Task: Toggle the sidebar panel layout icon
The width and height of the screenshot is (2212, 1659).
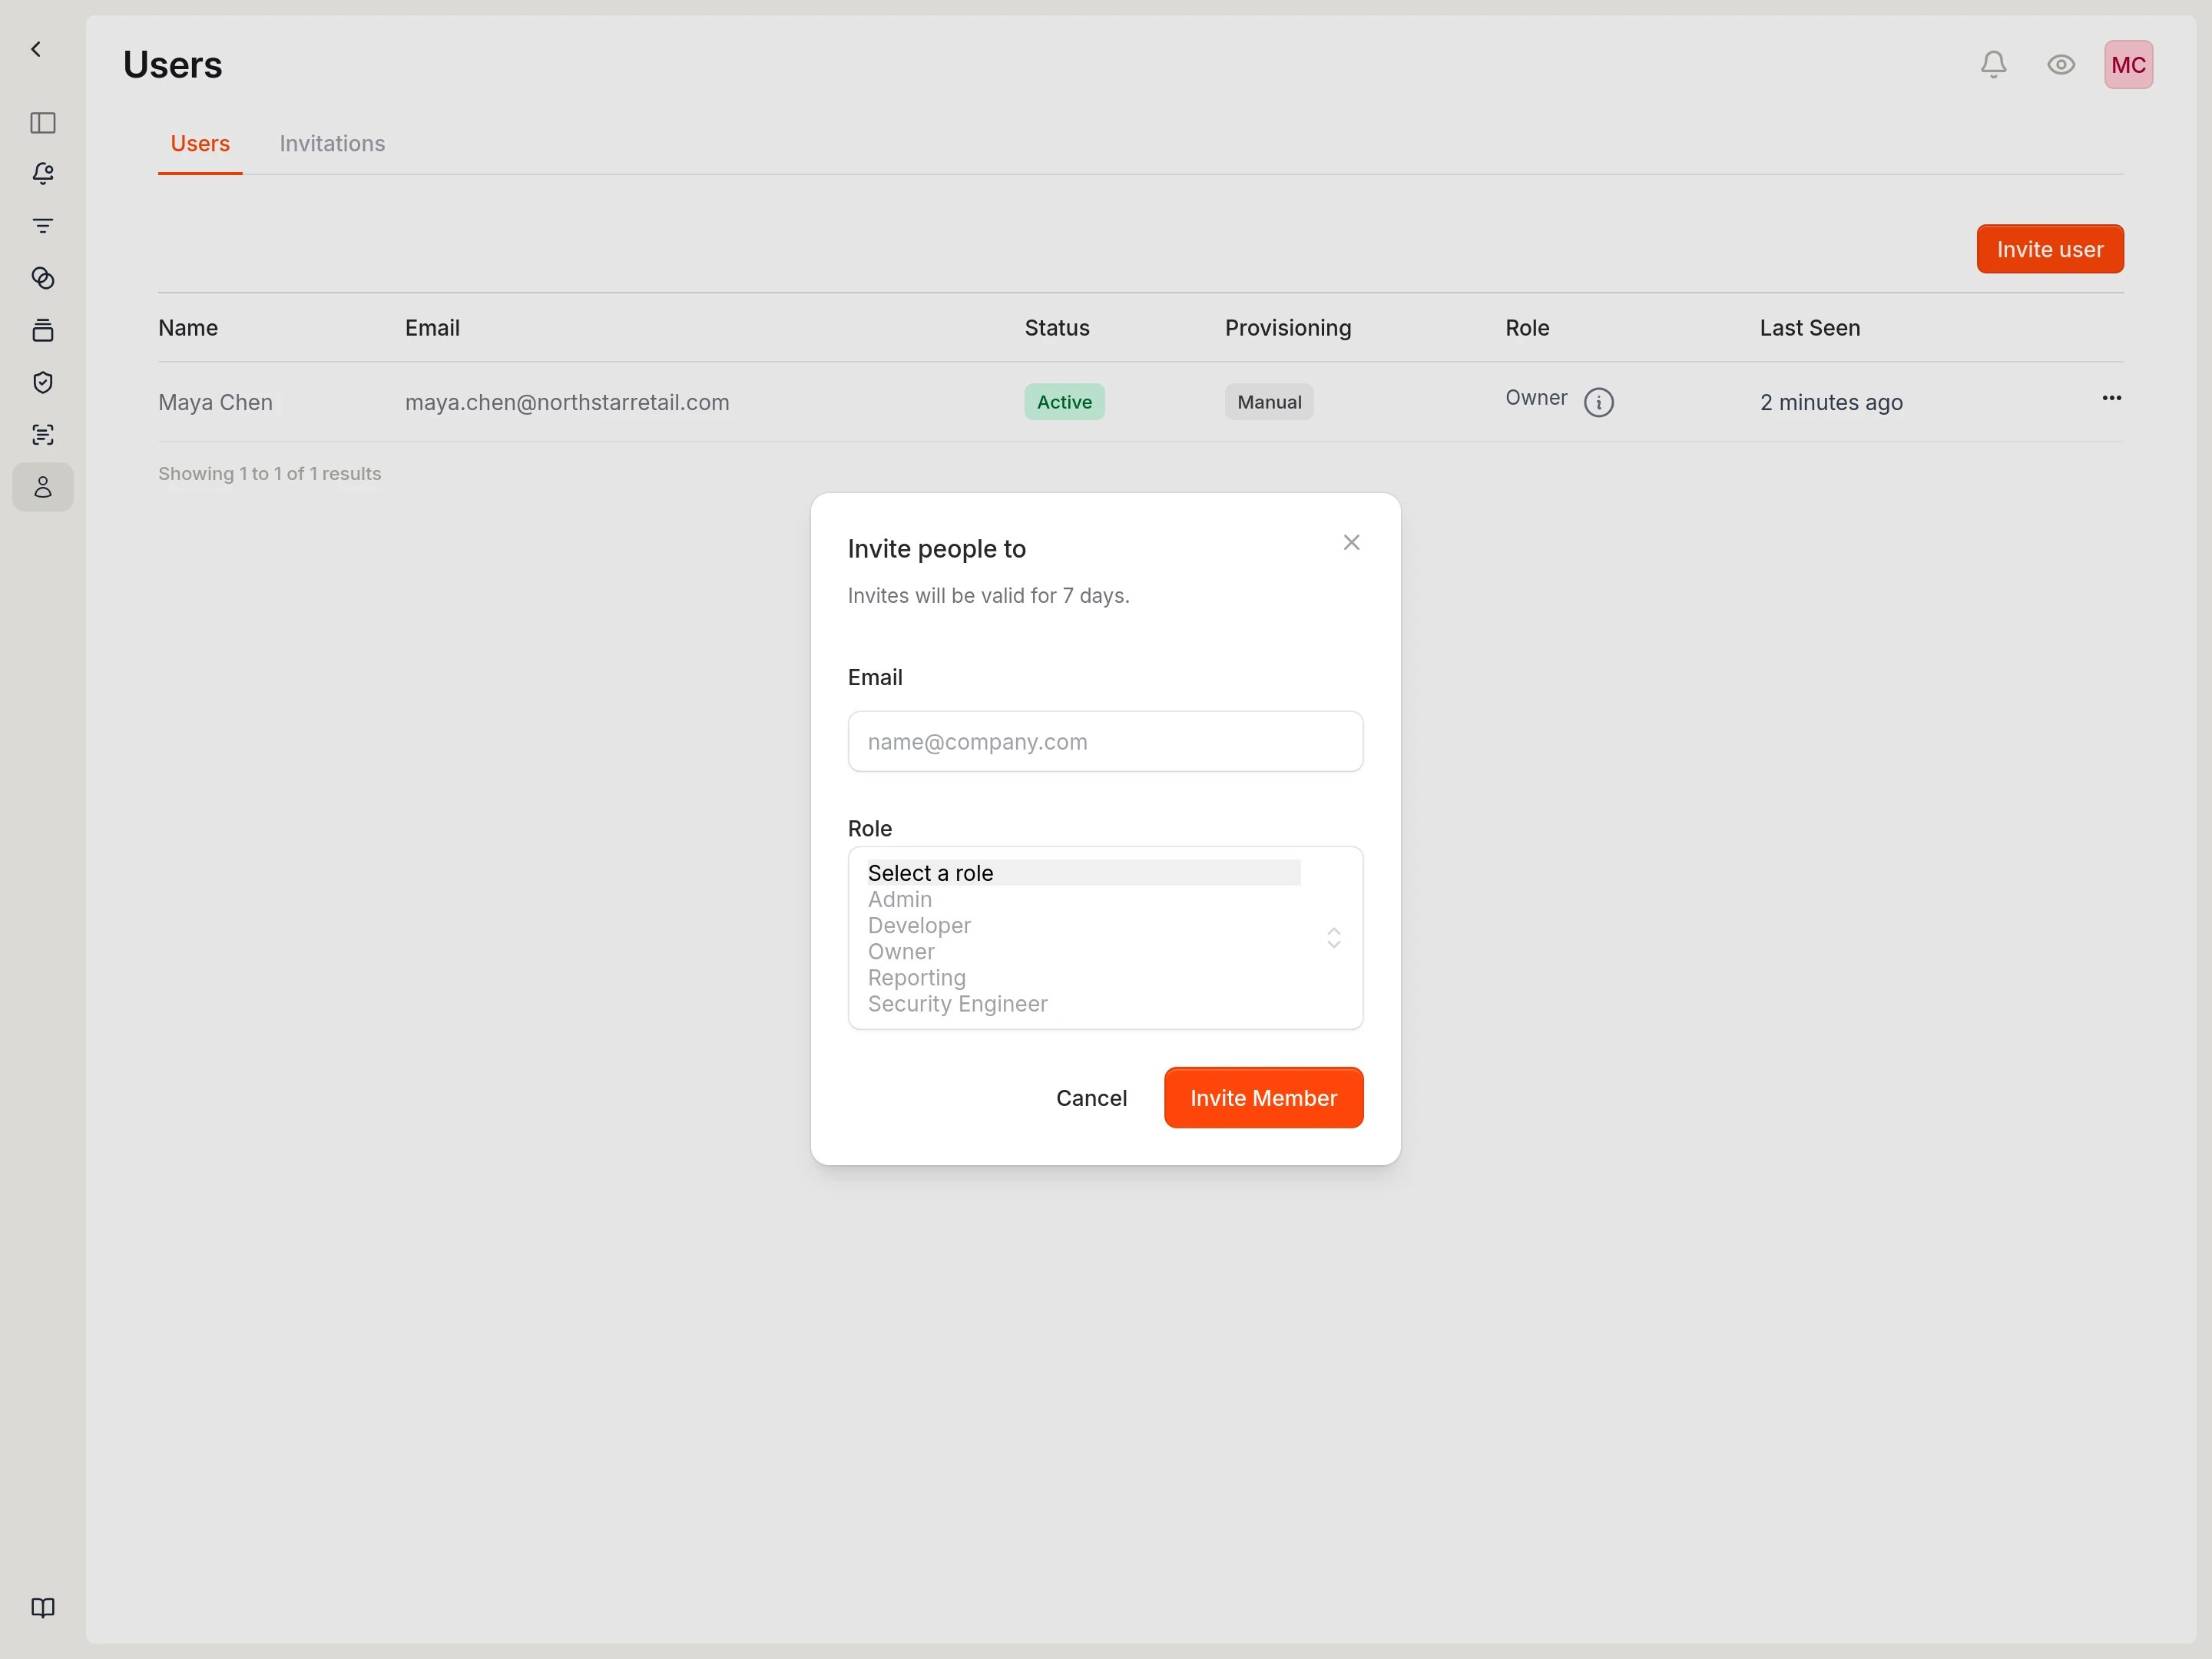Action: click(43, 123)
